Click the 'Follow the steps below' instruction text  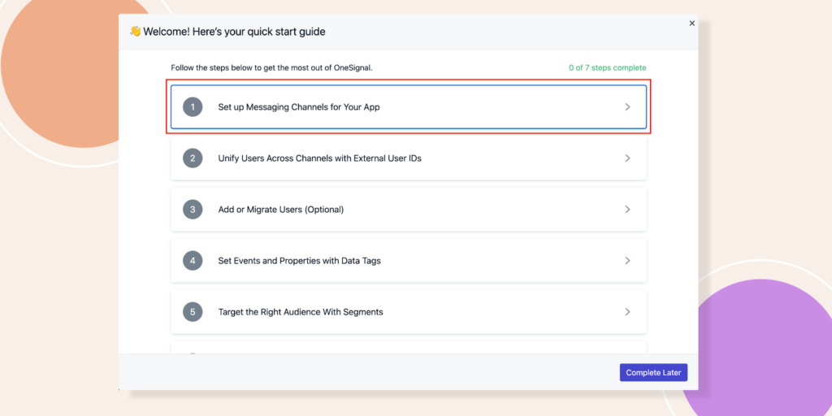271,68
